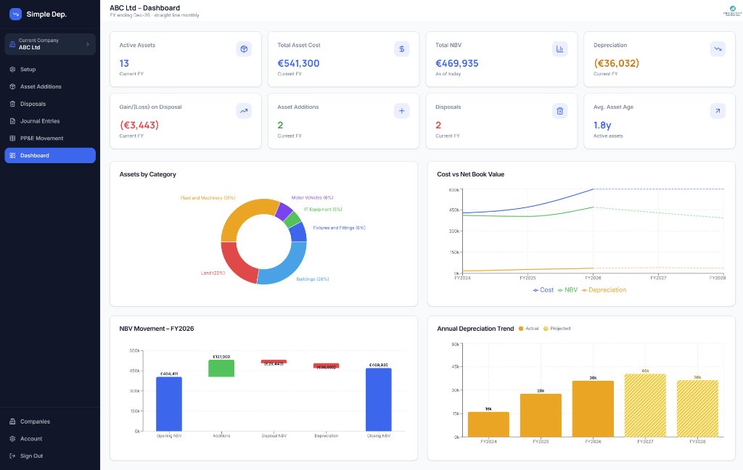This screenshot has width=743, height=470.
Task: Click the Asset Additions sidebar cube icon
Action: coord(13,87)
